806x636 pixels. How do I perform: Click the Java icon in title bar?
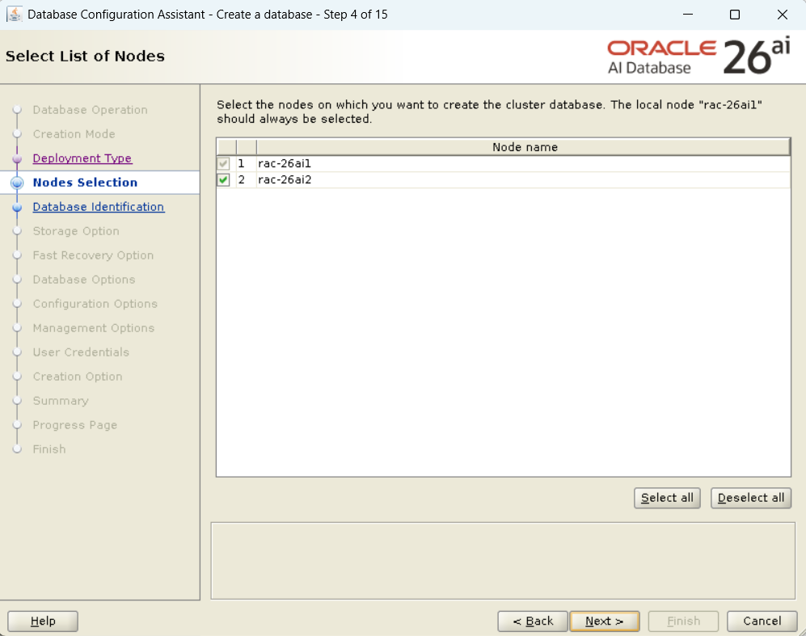point(15,15)
